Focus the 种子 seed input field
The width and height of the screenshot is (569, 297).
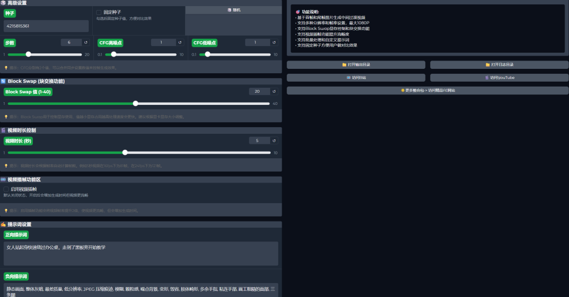coord(46,26)
